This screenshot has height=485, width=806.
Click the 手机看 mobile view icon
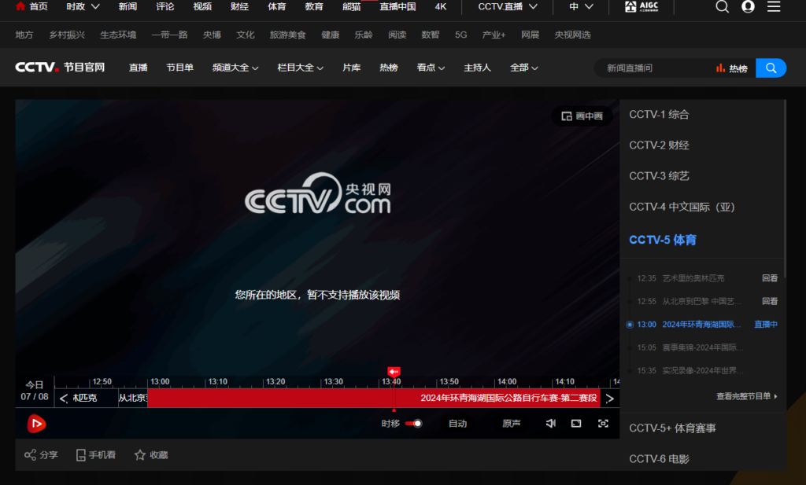tap(80, 455)
